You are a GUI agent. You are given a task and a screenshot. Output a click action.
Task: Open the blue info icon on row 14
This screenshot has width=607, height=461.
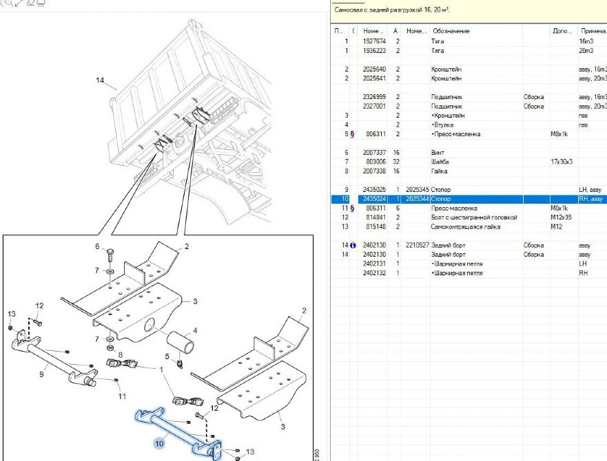353,245
